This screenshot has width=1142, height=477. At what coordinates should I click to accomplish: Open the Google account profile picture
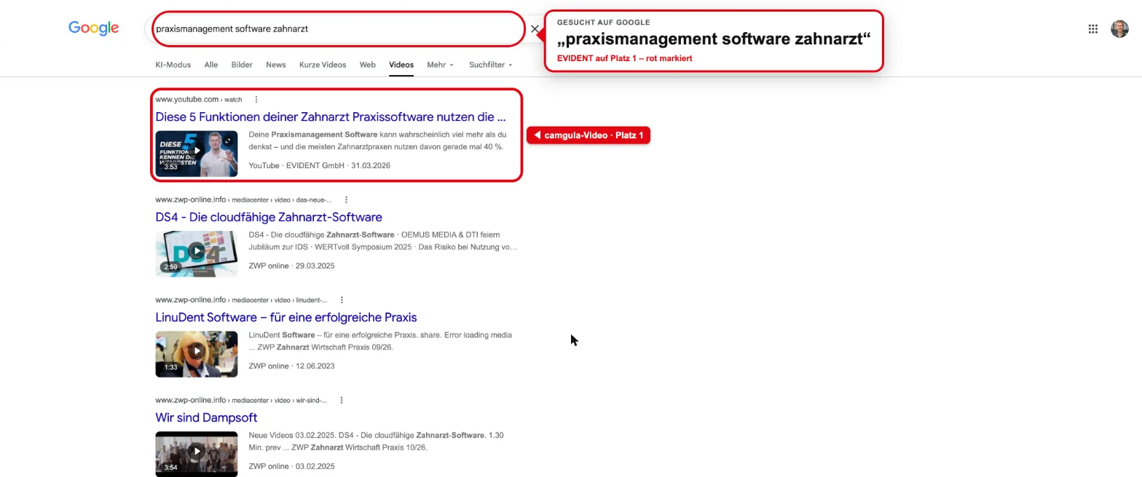[x=1119, y=29]
